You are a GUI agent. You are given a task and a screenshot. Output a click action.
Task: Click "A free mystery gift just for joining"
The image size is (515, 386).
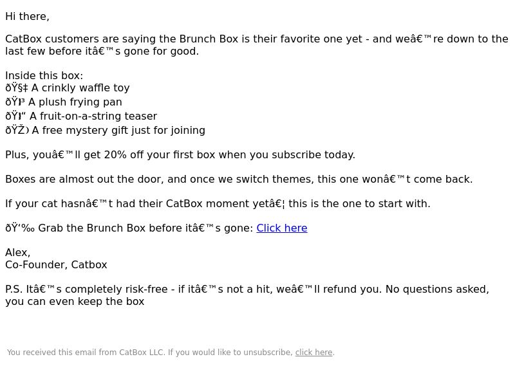pyautogui.click(x=118, y=131)
